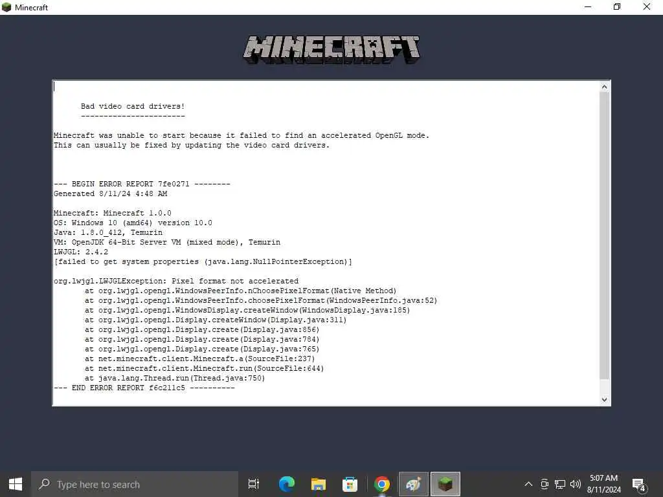Click the error report vertical scrollbar thumb

(605, 236)
